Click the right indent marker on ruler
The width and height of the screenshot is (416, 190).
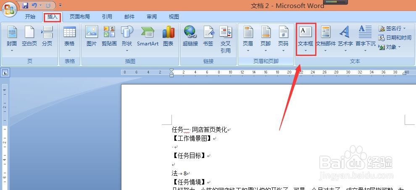point(405,73)
